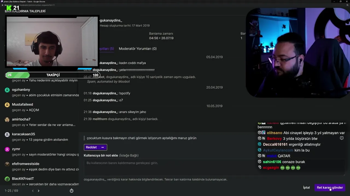
Task: Click the 10.05.2019 date separator in logs
Action: 214,106
